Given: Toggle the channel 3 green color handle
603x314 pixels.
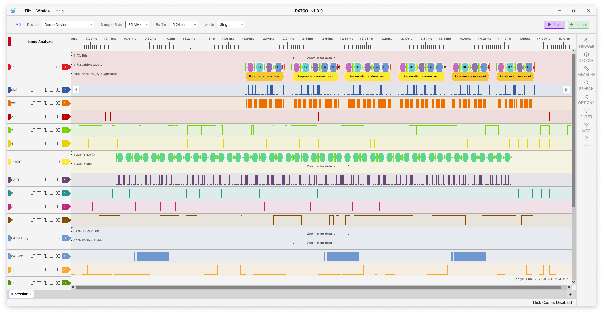Looking at the screenshot, I should pos(9,130).
